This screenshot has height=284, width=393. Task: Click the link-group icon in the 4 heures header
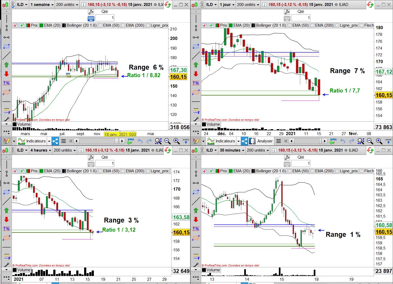point(13,150)
